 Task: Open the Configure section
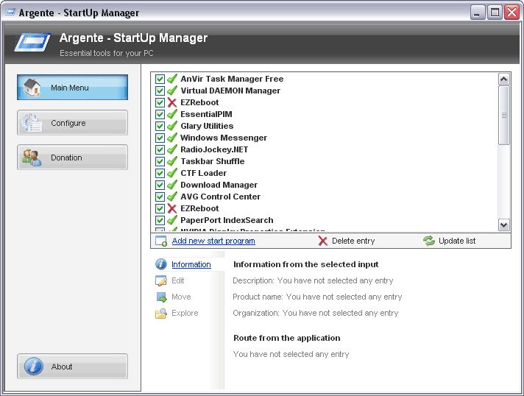click(73, 123)
